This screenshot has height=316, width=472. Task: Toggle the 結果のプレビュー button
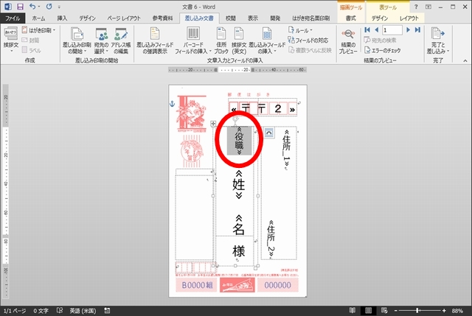tap(348, 41)
